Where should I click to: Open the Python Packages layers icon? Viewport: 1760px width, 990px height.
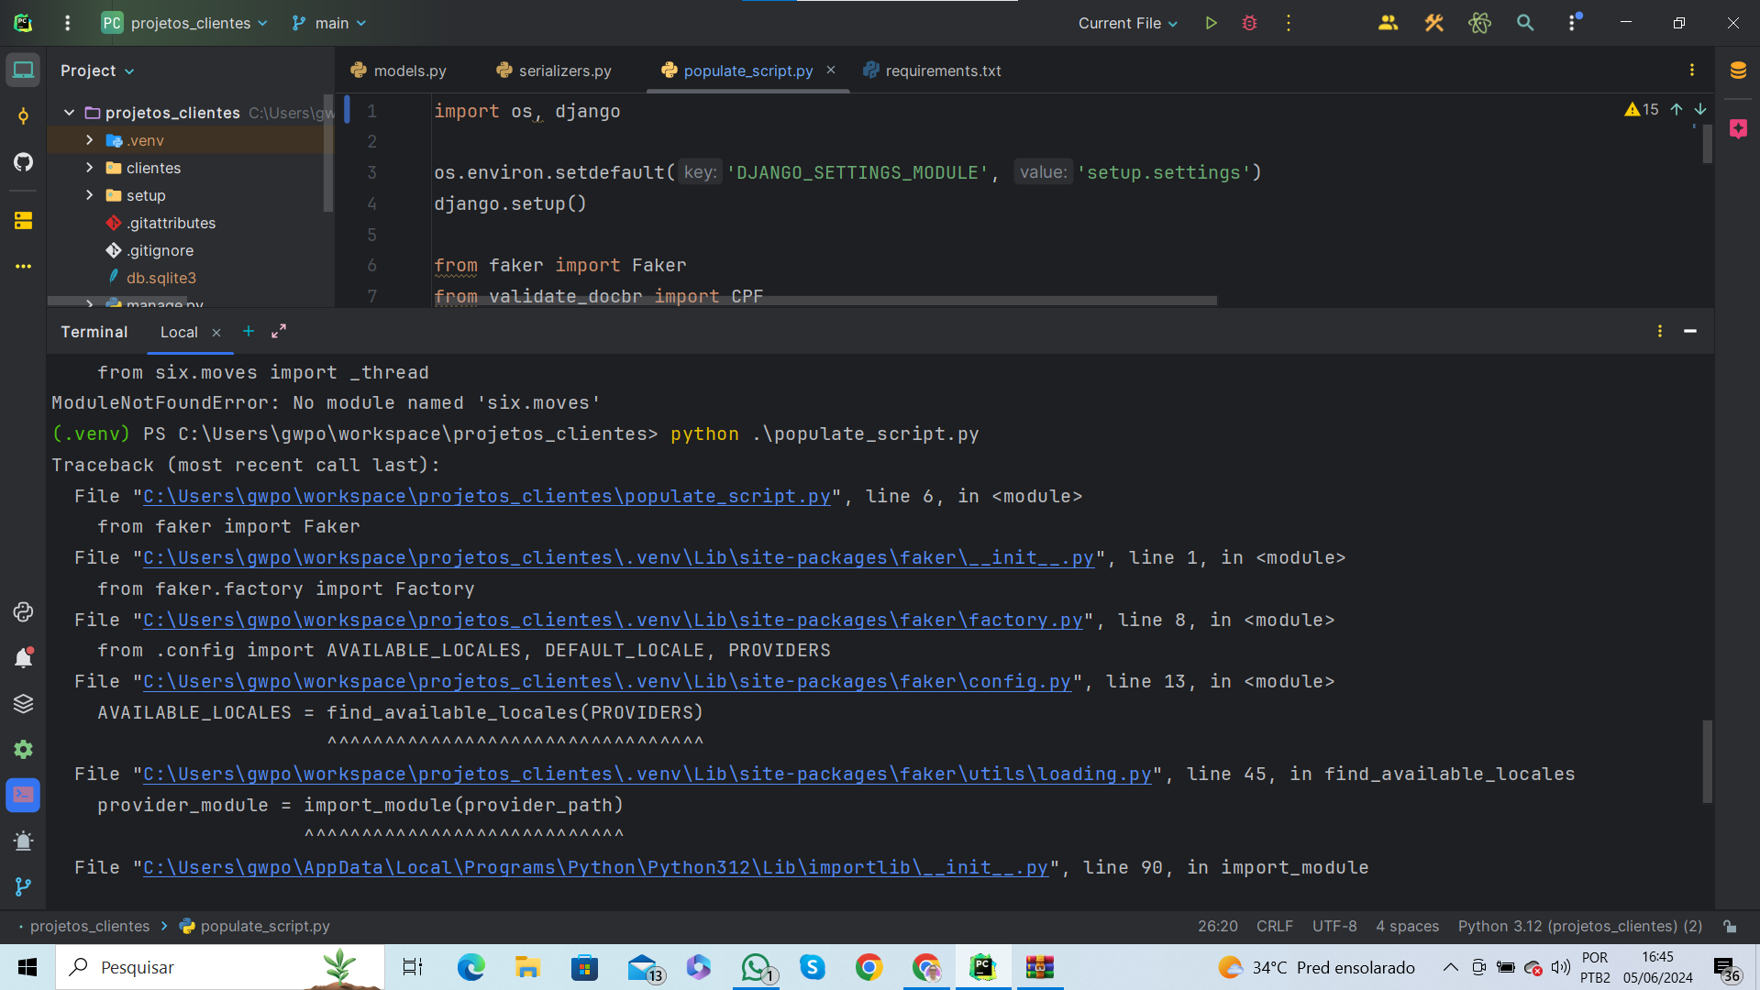23,703
